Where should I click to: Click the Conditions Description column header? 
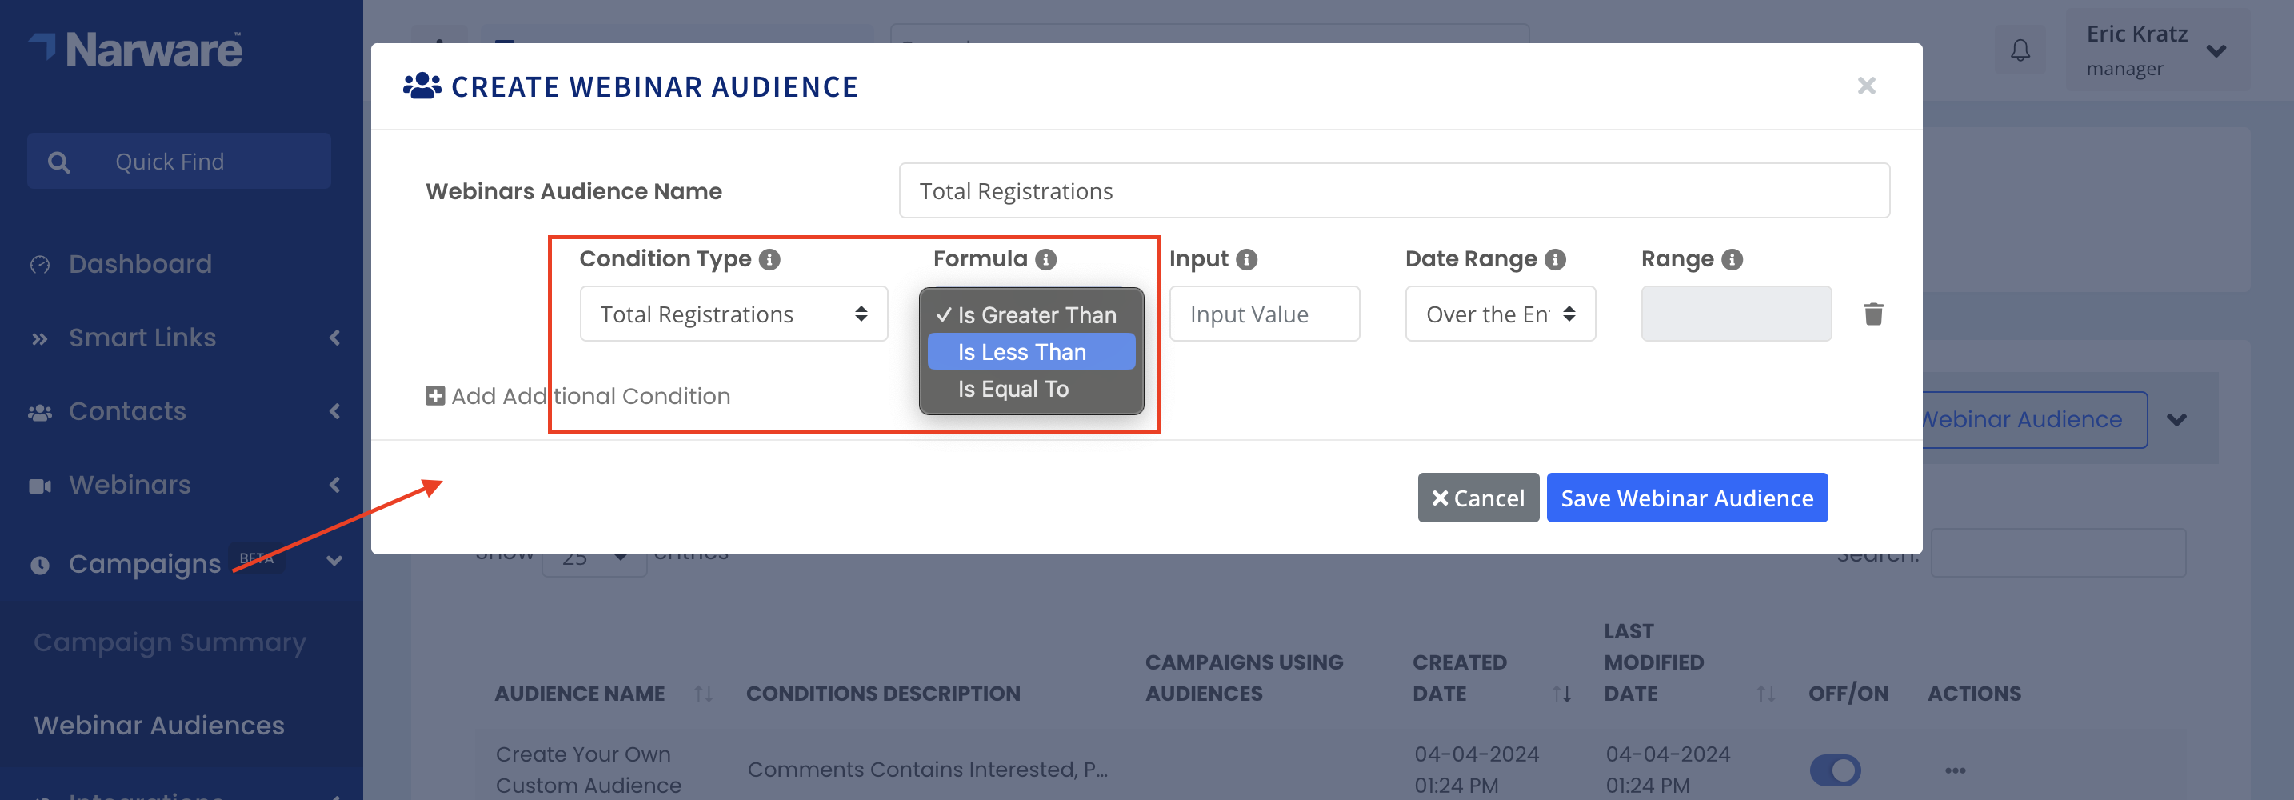pos(882,693)
